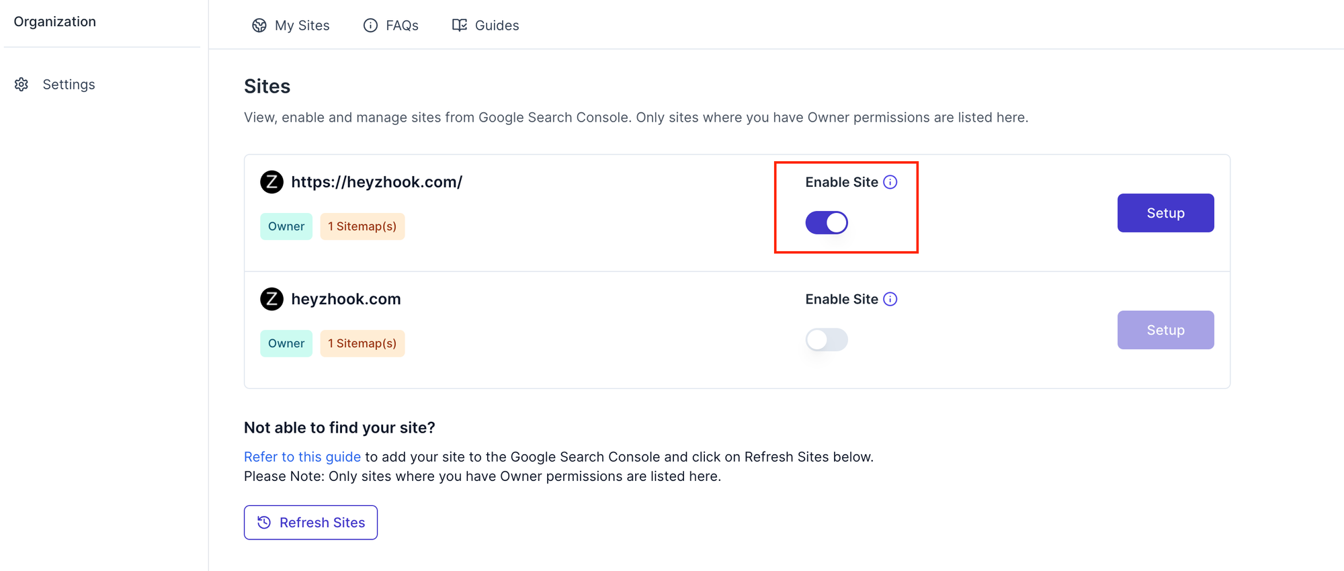Screen dimensions: 1344x571
Task: Click the info icon beside first Enable Site
Action: pos(890,182)
